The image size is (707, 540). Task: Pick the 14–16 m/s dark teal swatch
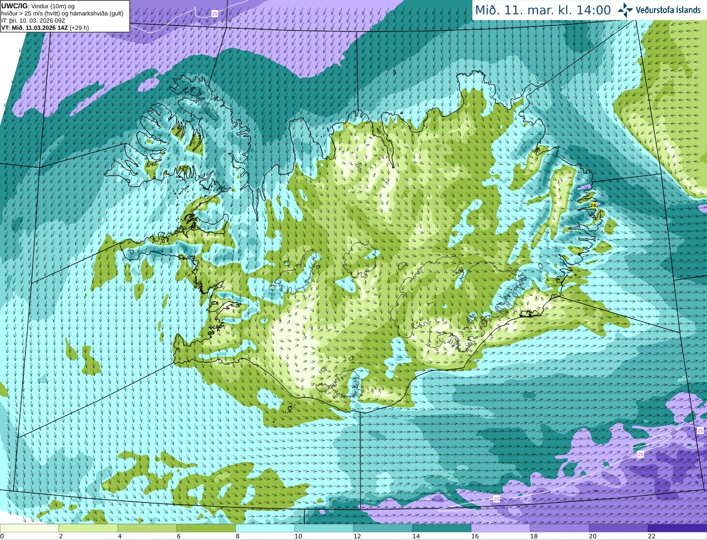click(x=441, y=528)
